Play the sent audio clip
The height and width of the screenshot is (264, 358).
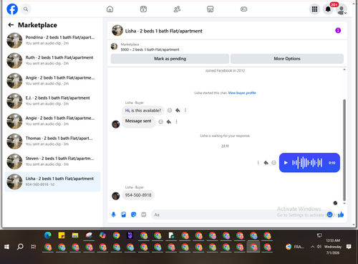[286, 163]
